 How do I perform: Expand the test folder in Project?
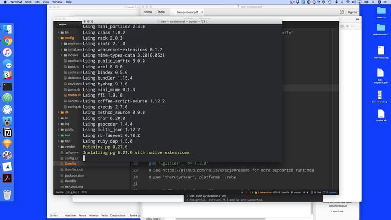[68, 135]
